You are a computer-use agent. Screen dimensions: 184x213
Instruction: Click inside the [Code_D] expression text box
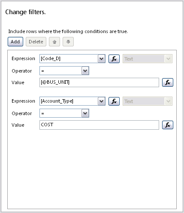click(x=69, y=59)
